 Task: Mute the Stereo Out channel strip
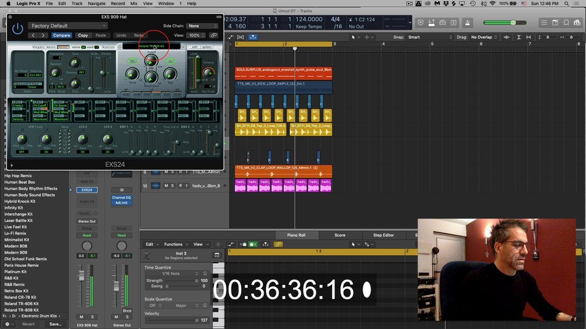point(116,317)
